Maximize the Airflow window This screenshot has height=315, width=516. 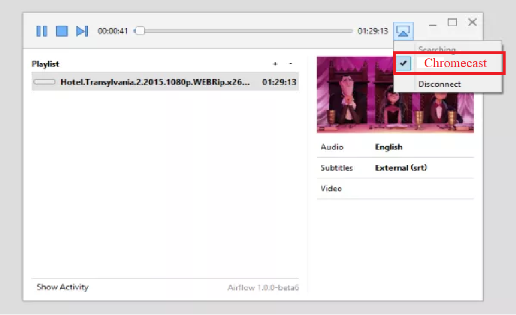pyautogui.click(x=453, y=22)
